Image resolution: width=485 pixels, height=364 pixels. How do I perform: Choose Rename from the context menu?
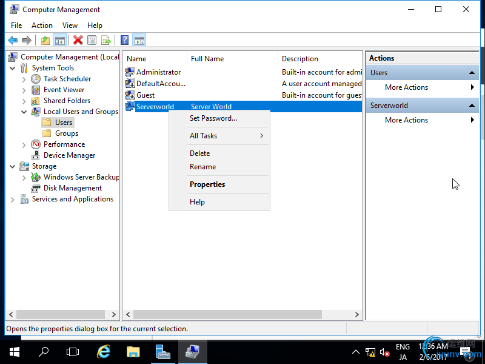219,167
